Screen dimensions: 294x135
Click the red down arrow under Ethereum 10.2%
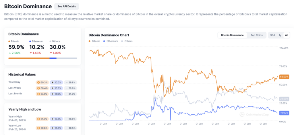(x=30, y=53)
